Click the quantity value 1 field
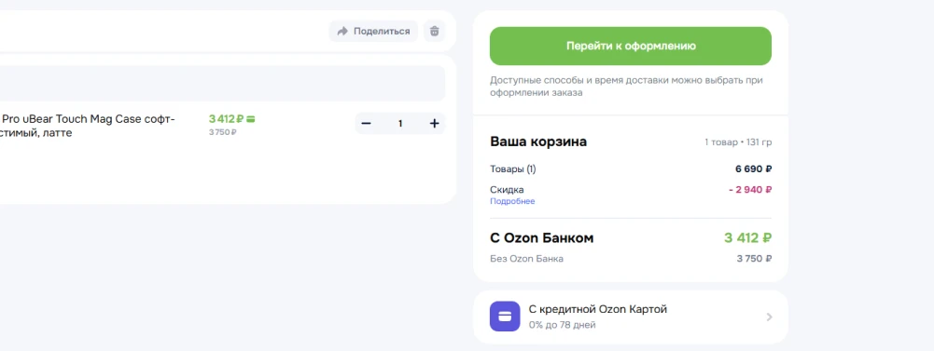This screenshot has width=934, height=351. coord(400,124)
